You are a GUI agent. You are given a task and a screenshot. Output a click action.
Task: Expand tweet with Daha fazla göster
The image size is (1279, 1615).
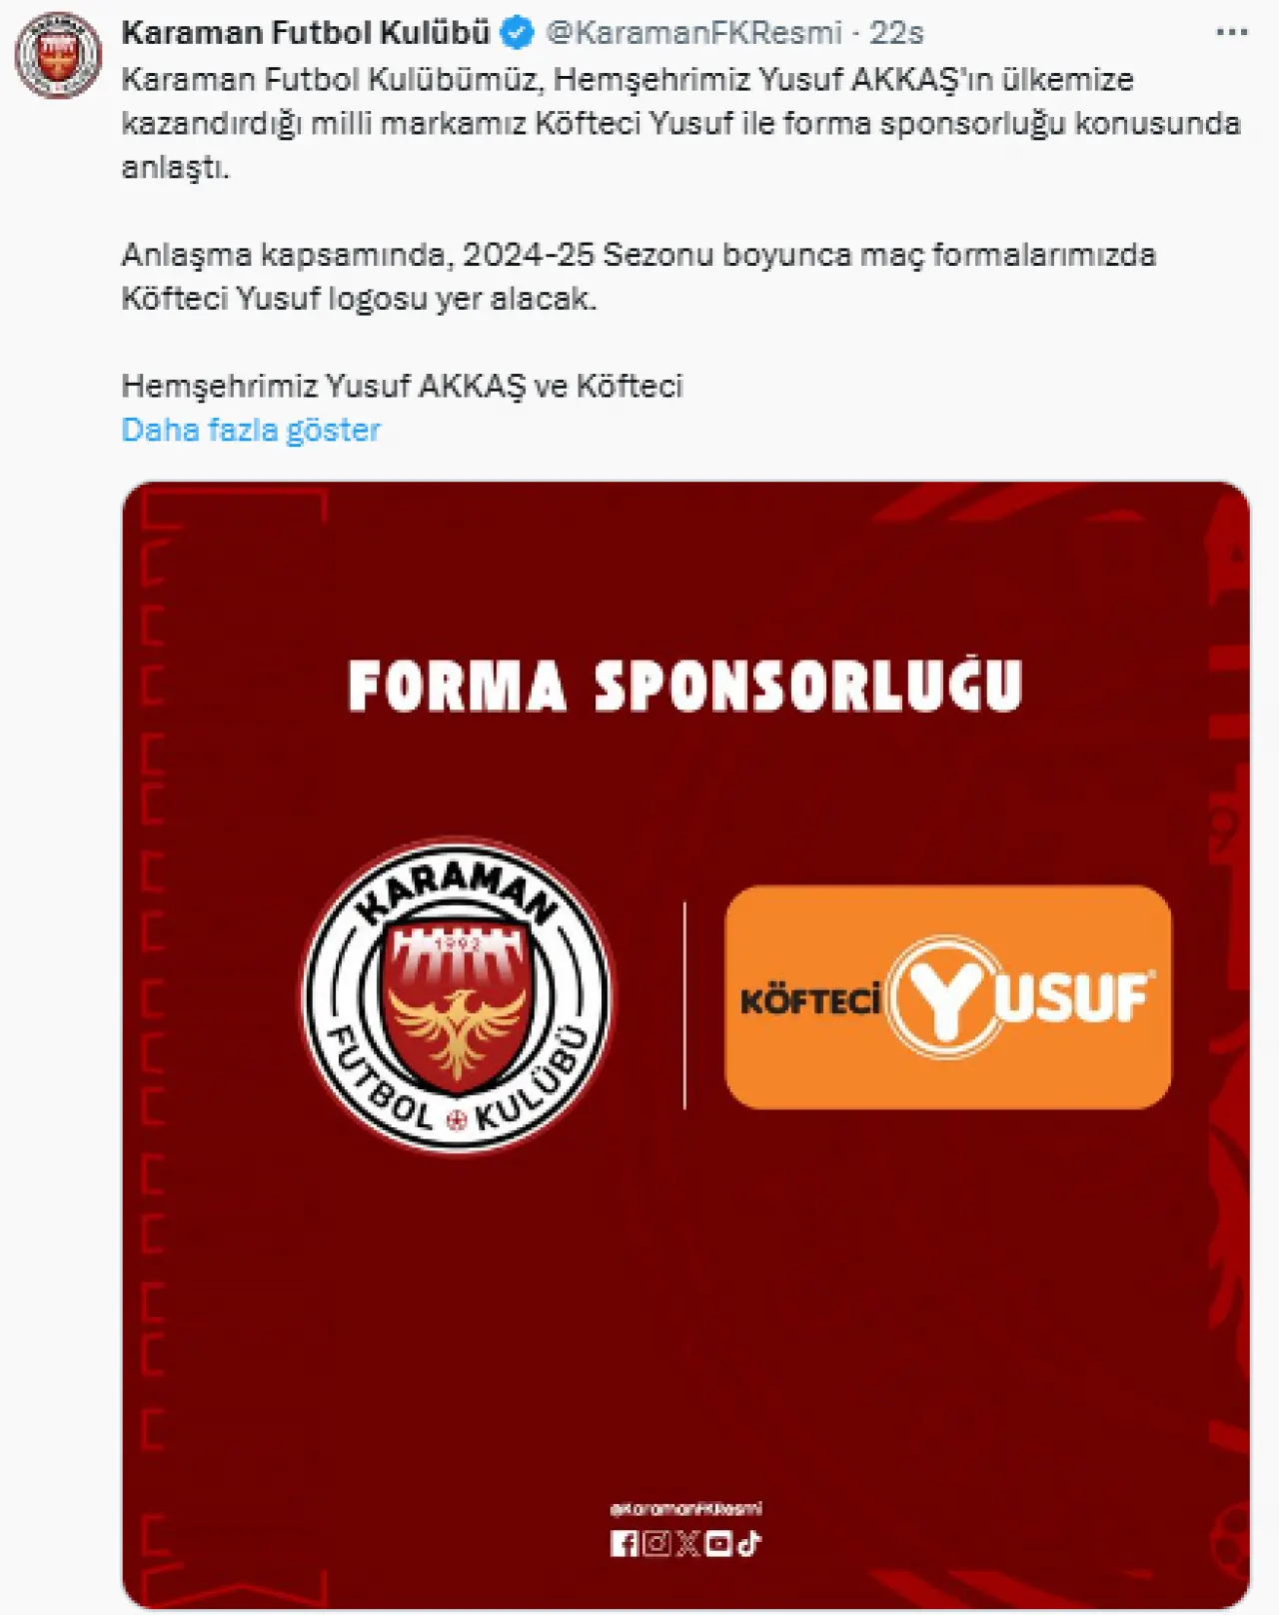pyautogui.click(x=251, y=430)
